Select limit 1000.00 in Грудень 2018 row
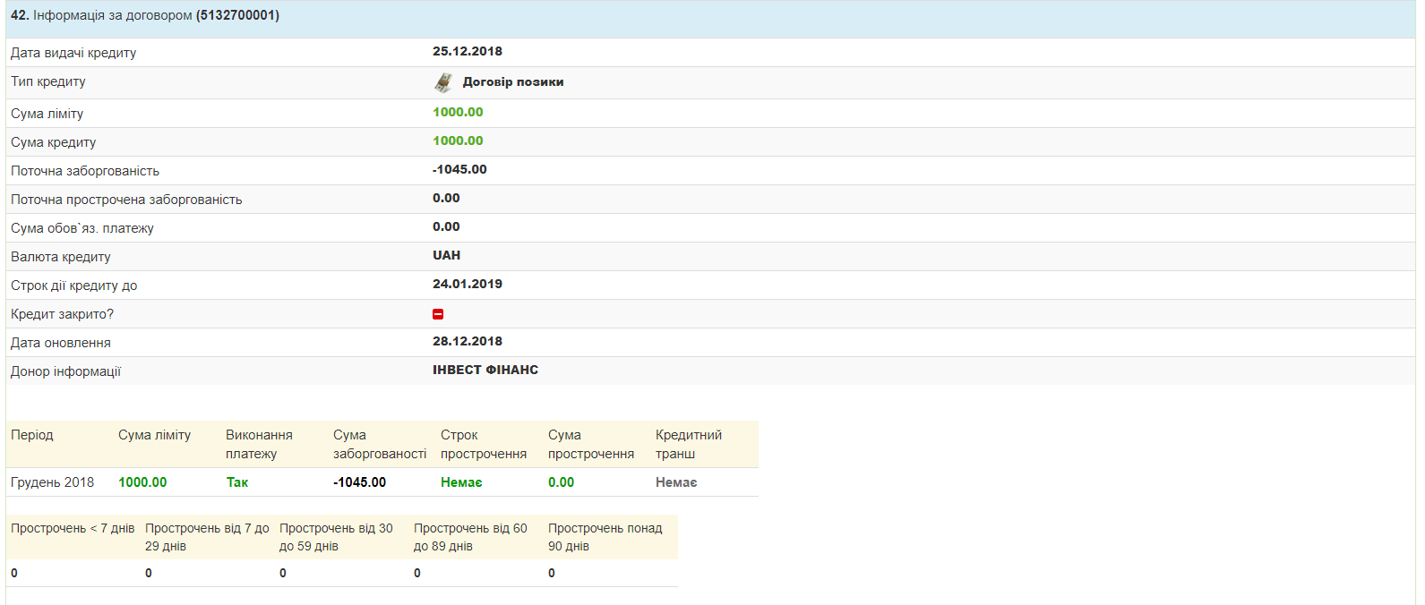The image size is (1425, 605). pyautogui.click(x=142, y=482)
